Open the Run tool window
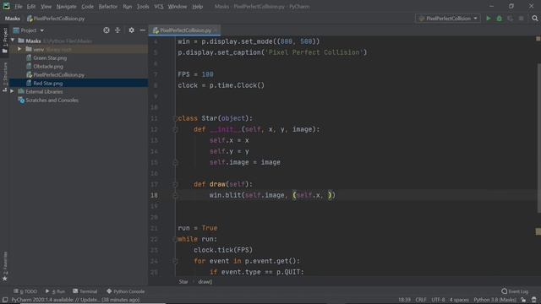 click(55, 291)
